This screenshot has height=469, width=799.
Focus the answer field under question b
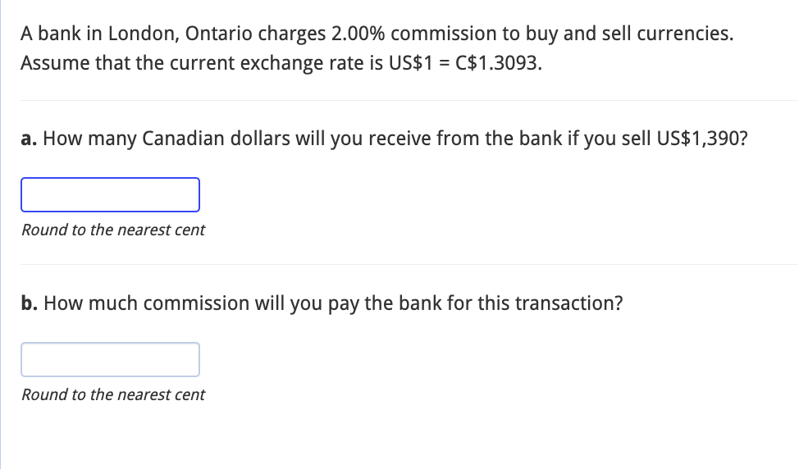110,359
